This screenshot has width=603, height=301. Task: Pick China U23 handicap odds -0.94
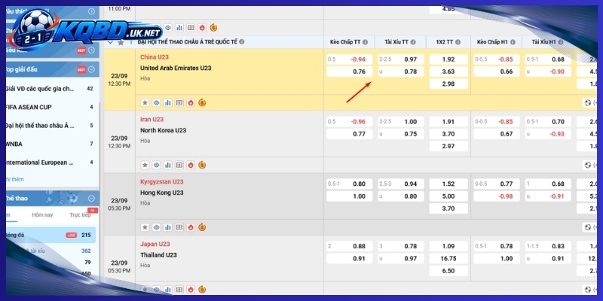coord(349,59)
